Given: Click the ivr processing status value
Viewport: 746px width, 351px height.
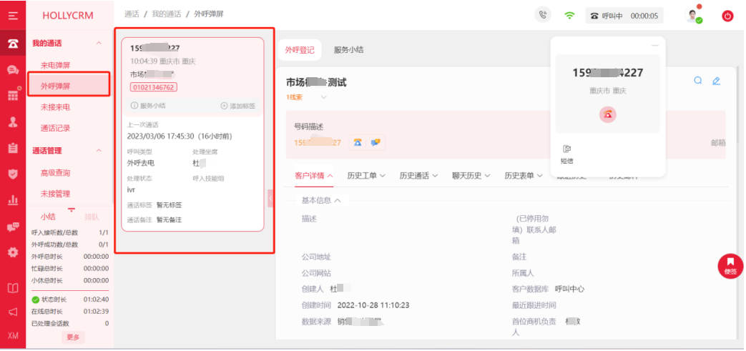Looking at the screenshot, I should coord(132,189).
